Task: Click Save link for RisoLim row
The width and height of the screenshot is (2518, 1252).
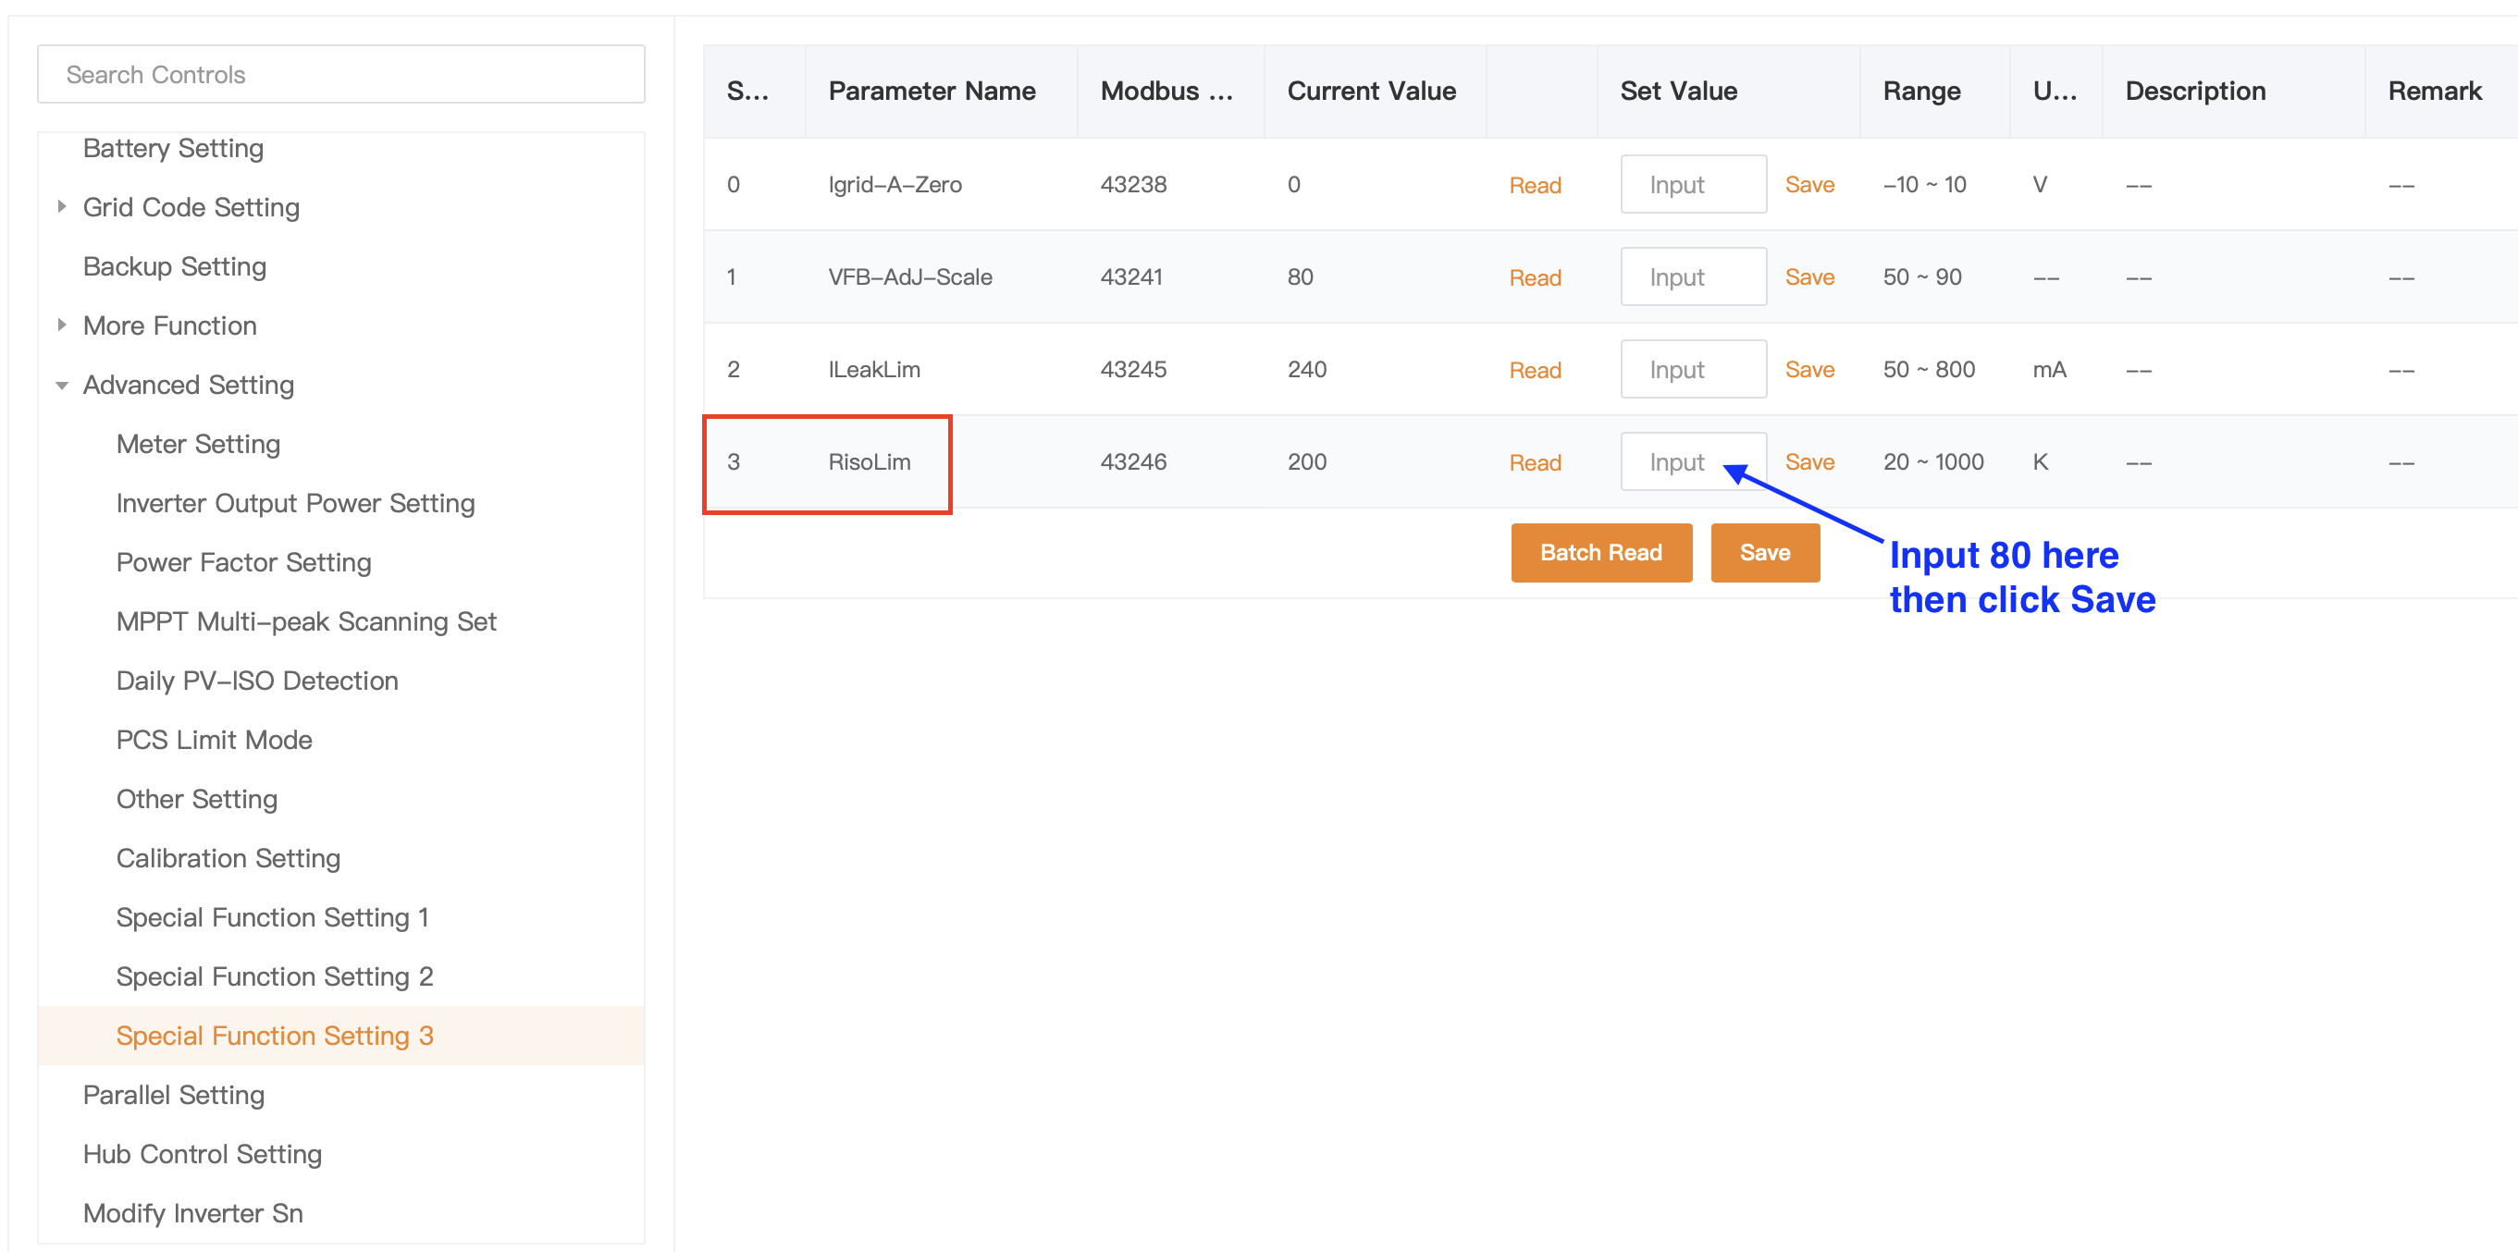Action: pyautogui.click(x=1808, y=461)
